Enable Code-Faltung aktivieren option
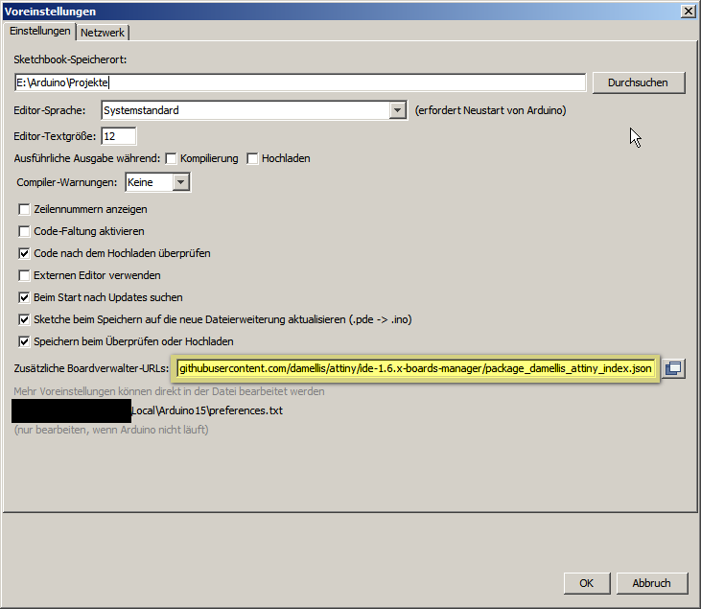 tap(25, 231)
